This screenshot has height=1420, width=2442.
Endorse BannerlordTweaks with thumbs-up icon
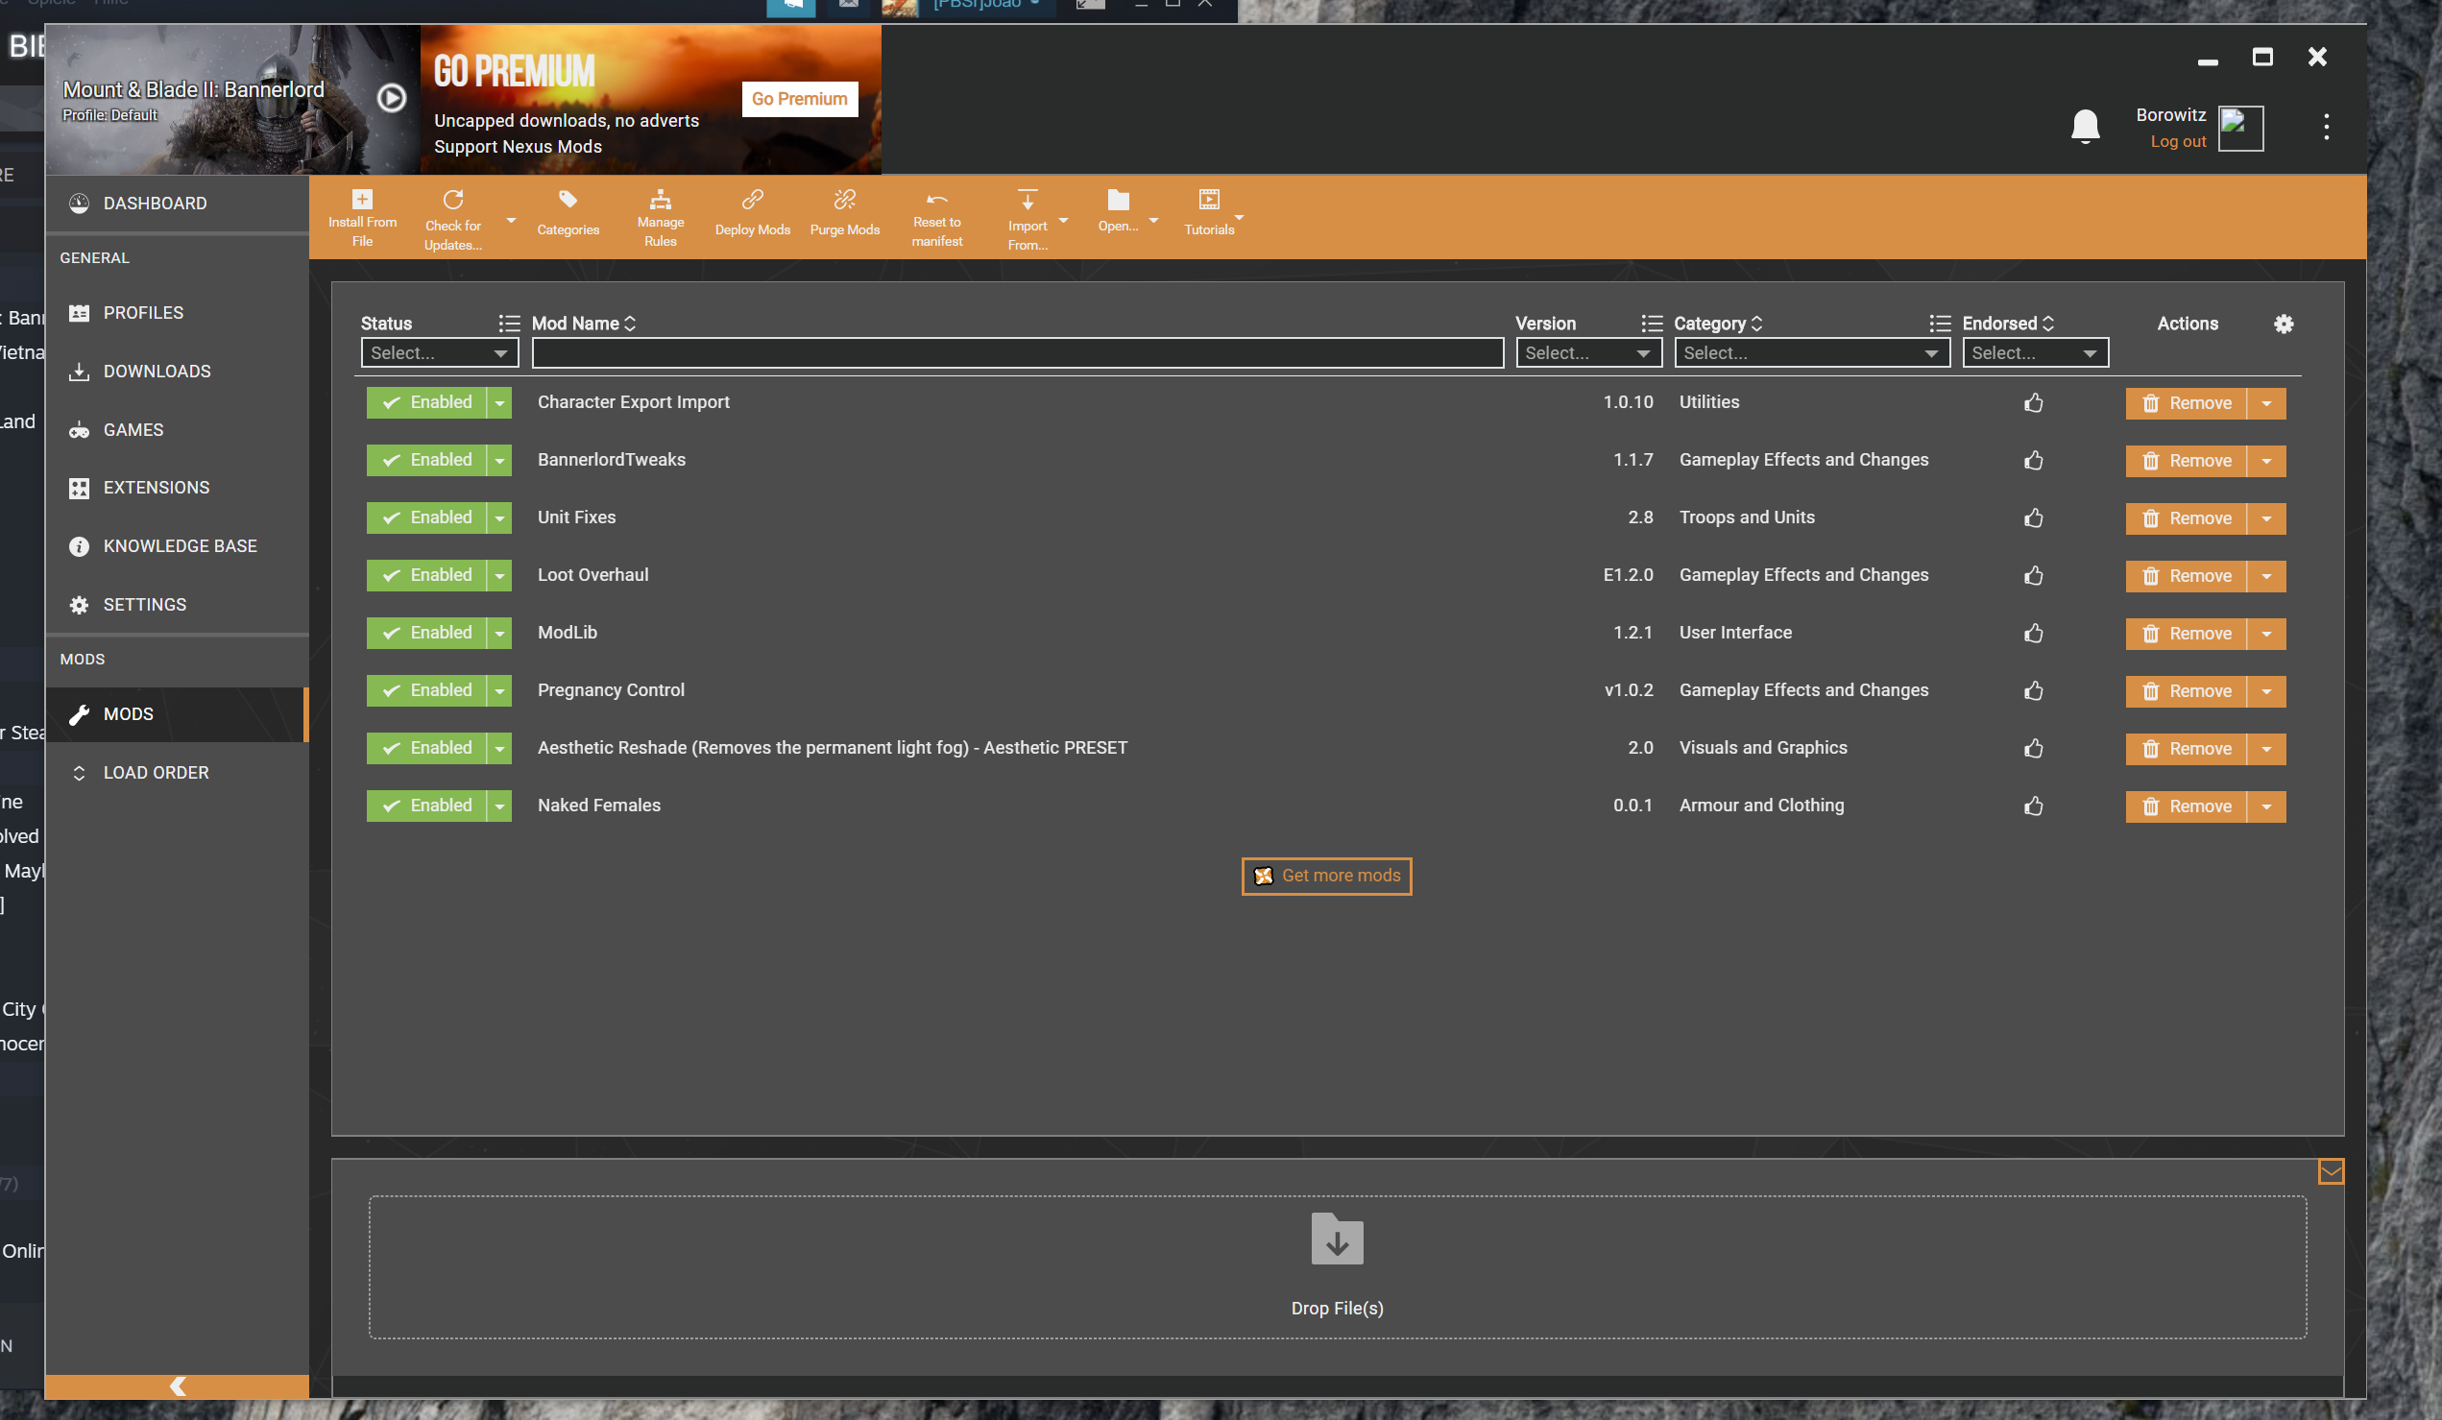click(2033, 460)
